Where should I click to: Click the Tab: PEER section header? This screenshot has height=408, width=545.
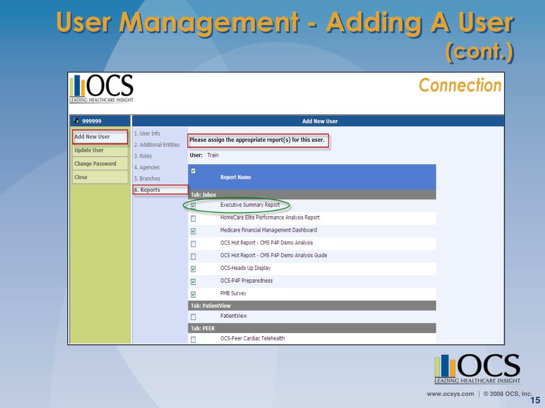312,328
